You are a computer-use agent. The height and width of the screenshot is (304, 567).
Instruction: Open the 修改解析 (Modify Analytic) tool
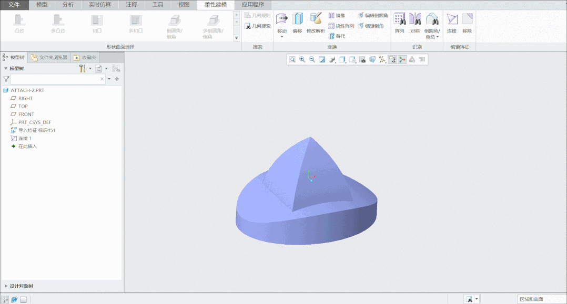[316, 23]
